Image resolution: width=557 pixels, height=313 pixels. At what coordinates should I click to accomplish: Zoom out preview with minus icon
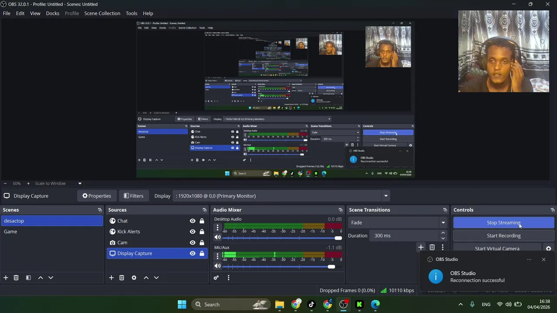coord(5,183)
